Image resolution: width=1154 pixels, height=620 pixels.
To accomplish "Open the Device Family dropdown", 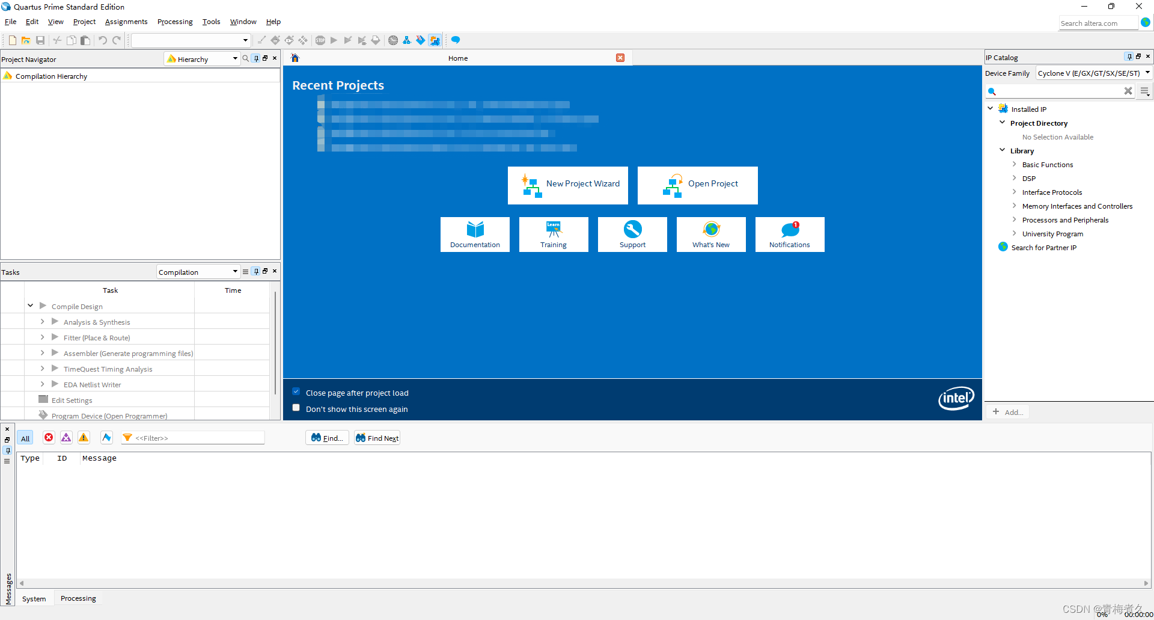I will point(1094,73).
